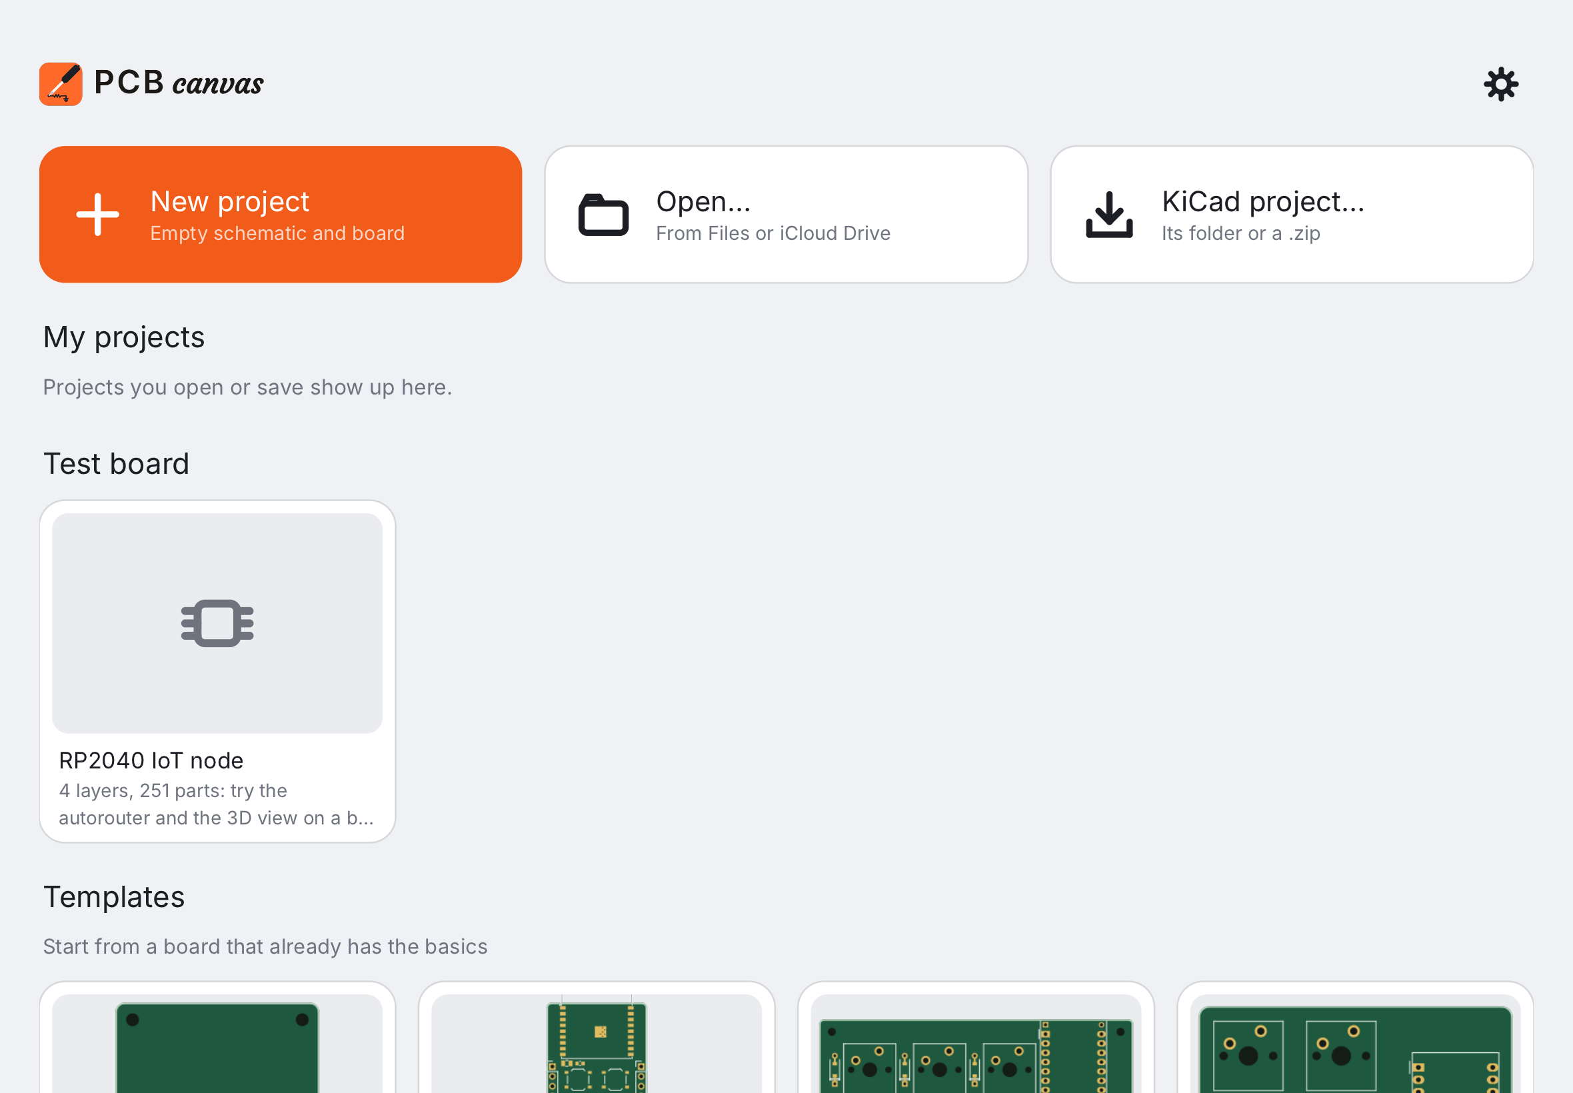This screenshot has height=1093, width=1573.
Task: Open a project from Files or iCloud Drive
Action: (x=786, y=215)
